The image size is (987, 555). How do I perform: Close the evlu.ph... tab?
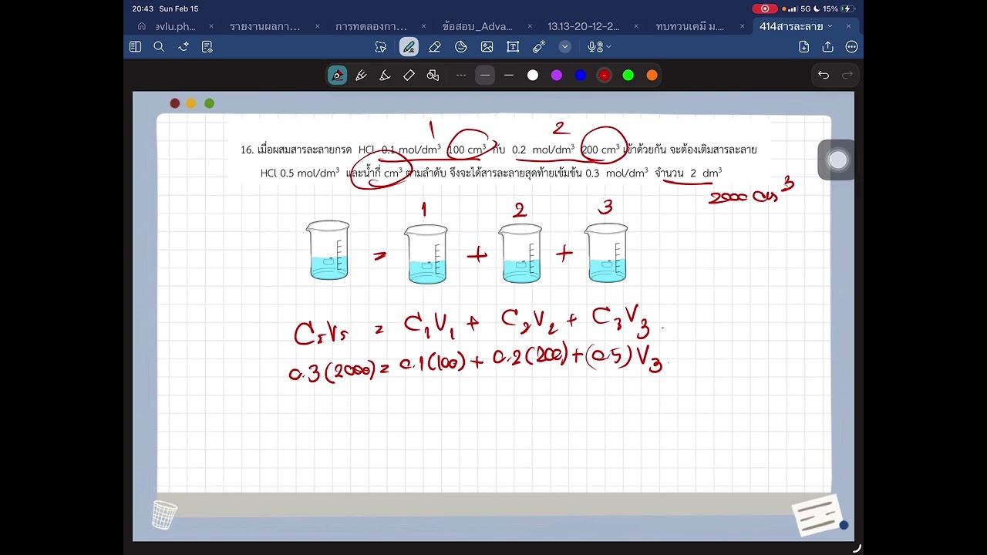pos(211,26)
